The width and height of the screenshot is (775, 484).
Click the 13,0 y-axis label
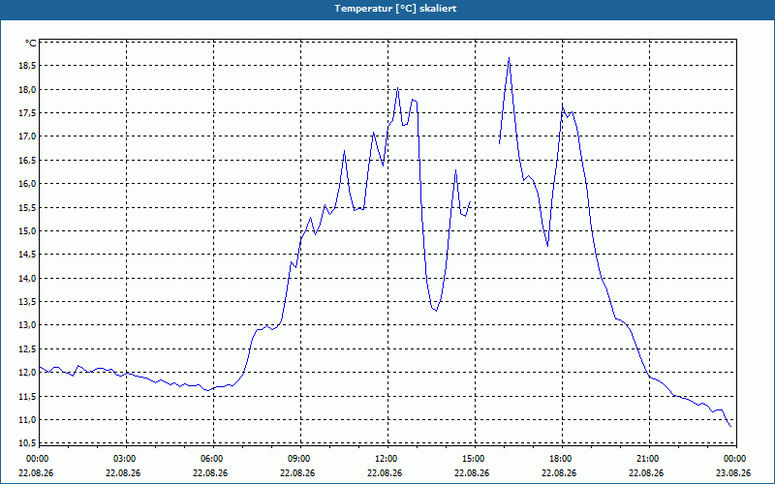tap(28, 325)
